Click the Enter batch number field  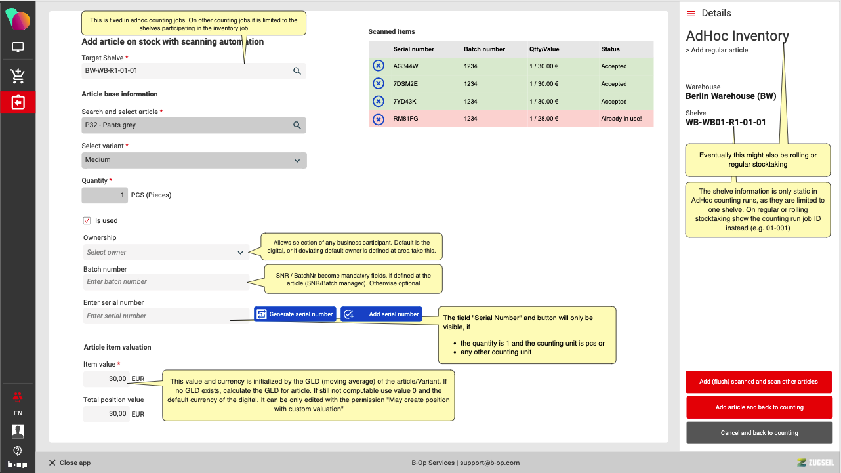point(165,282)
